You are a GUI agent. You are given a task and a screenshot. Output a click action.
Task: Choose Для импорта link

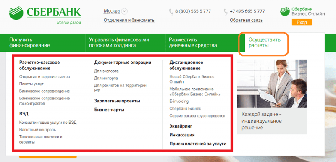pyautogui.click(x=106, y=78)
